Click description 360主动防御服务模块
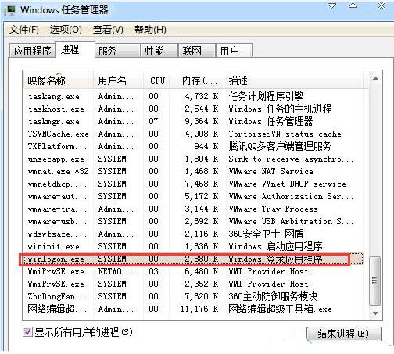 click(x=273, y=296)
